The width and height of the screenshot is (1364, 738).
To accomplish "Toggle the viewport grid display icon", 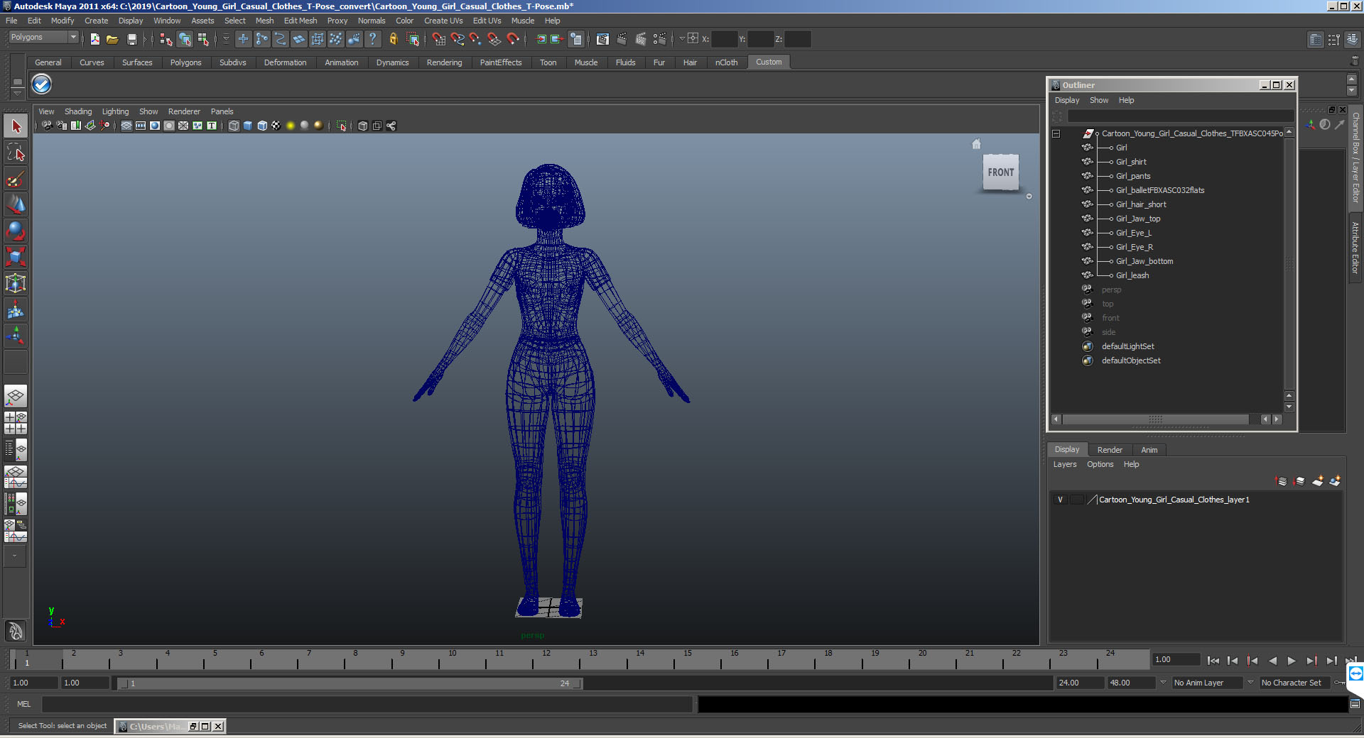I will pyautogui.click(x=126, y=126).
